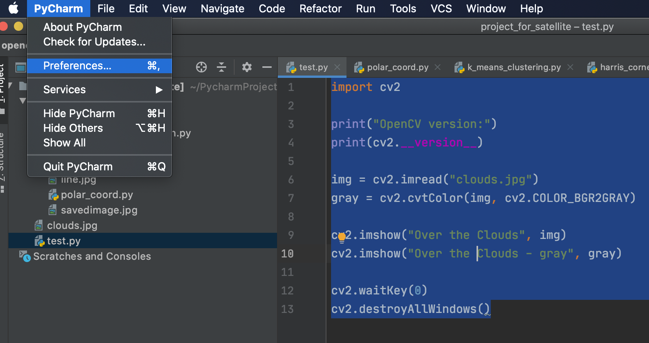Click the project view mode icon
Image resolution: width=649 pixels, height=343 pixels.
20,68
